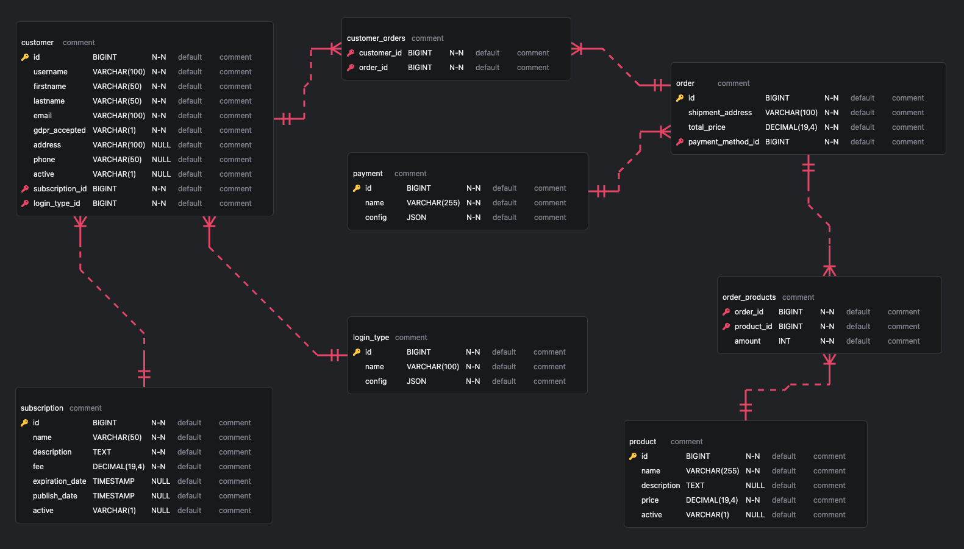The width and height of the screenshot is (964, 549).
Task: Click default field of order_products amount row
Action: coord(858,341)
